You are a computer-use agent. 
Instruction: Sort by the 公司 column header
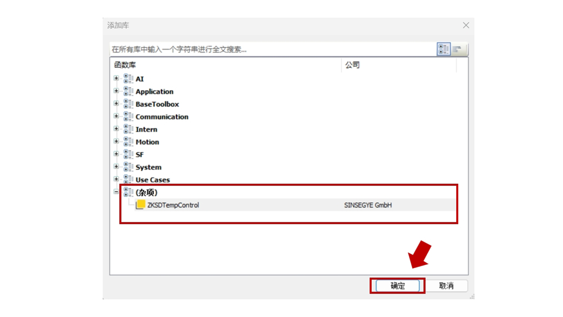click(x=399, y=65)
